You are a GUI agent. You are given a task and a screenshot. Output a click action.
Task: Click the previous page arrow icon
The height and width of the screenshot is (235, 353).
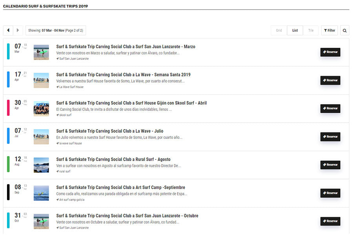(x=8, y=31)
